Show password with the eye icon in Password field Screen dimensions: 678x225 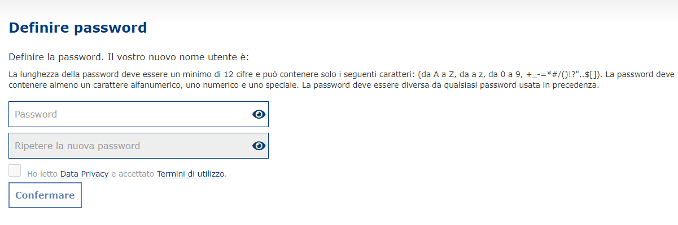pyautogui.click(x=259, y=114)
